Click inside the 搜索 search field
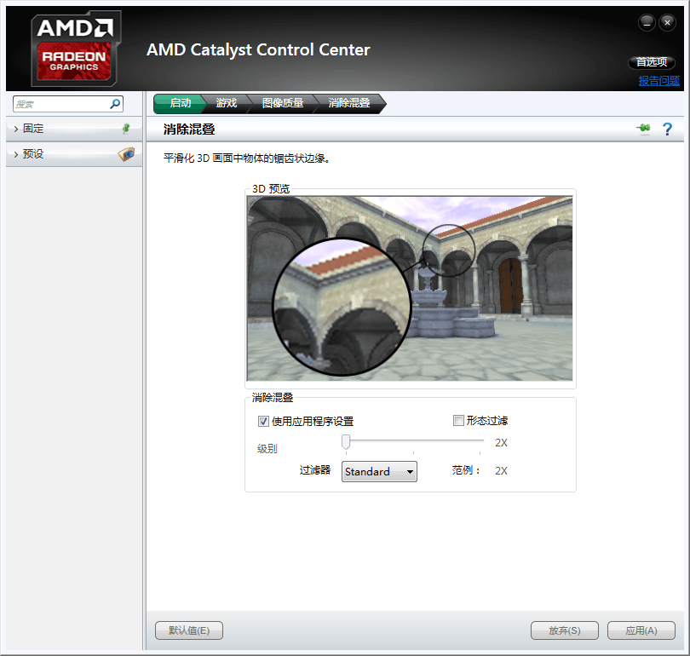Viewport: 690px width, 656px height. [x=60, y=104]
